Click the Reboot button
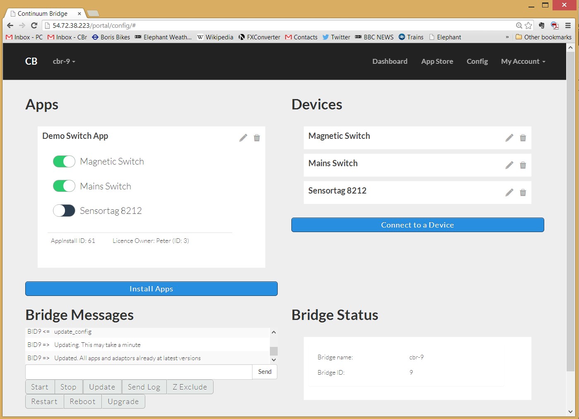The image size is (579, 419). click(82, 401)
